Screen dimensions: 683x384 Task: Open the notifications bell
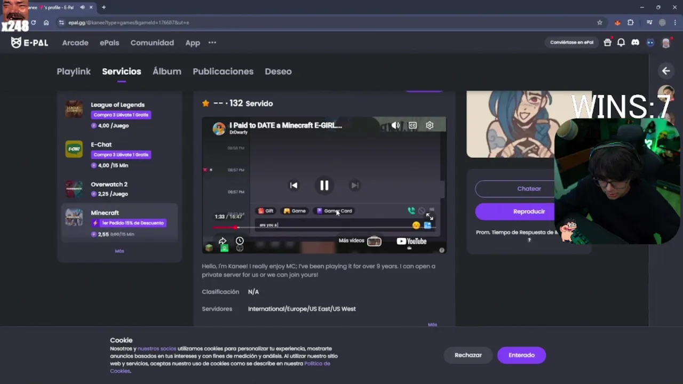click(x=621, y=43)
